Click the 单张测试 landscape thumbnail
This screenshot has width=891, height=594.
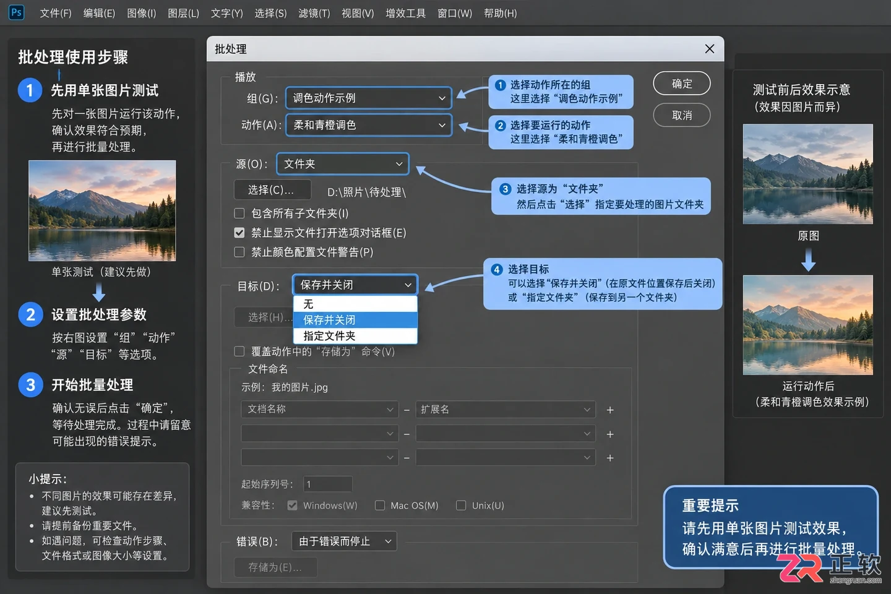pos(102,210)
